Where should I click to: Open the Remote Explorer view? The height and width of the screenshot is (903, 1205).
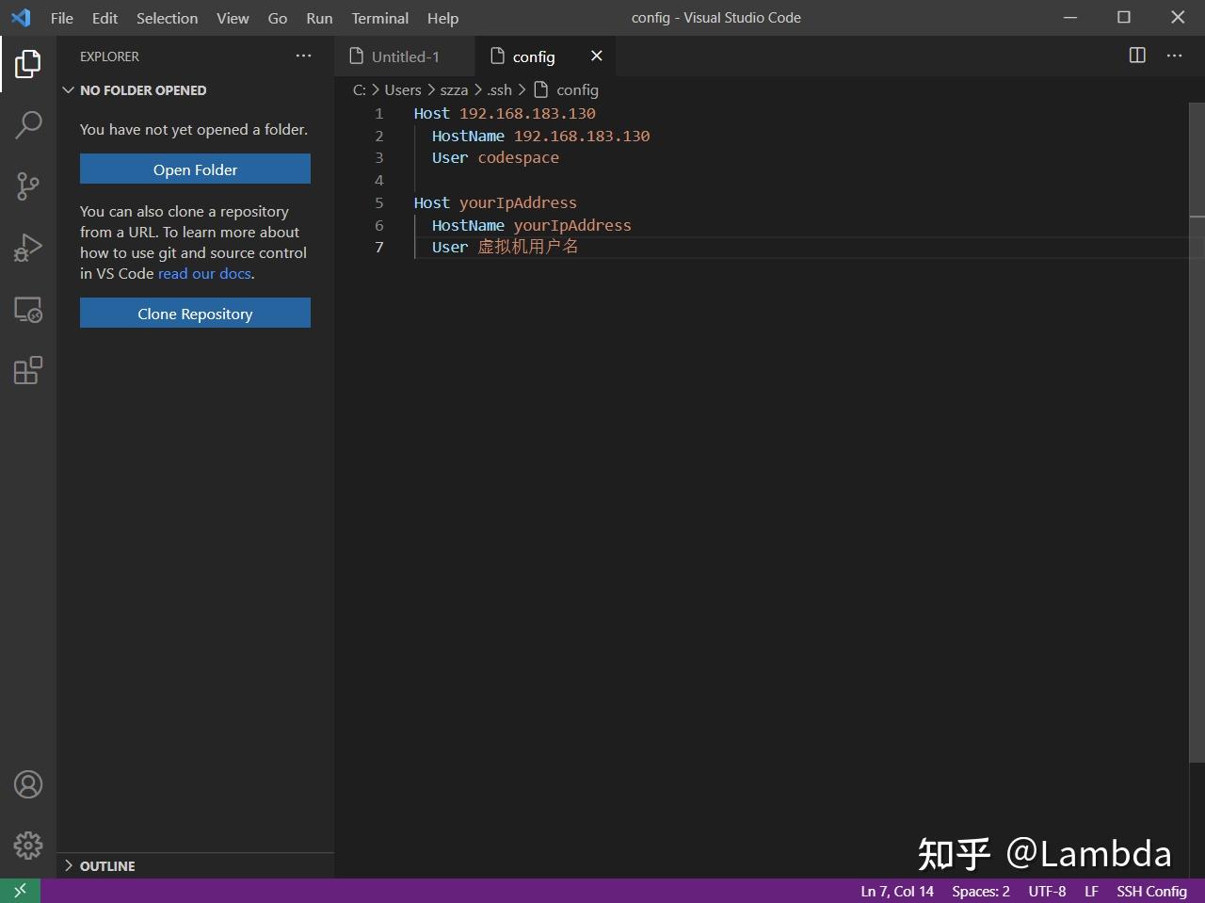[27, 309]
